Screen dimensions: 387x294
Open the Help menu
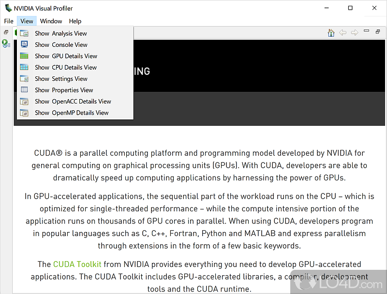(75, 21)
